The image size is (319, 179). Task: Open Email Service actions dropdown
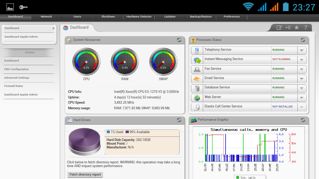click(302, 79)
